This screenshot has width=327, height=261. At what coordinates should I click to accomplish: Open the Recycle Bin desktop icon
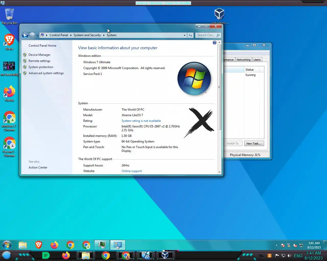point(9,16)
